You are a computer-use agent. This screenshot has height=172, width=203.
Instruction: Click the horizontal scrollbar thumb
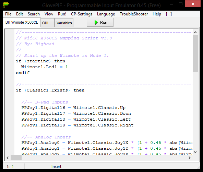pos(16,158)
